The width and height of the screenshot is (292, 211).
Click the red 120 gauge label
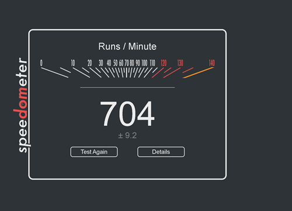164,63
